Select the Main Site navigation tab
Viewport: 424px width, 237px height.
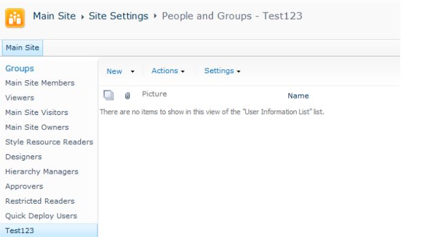tap(22, 48)
